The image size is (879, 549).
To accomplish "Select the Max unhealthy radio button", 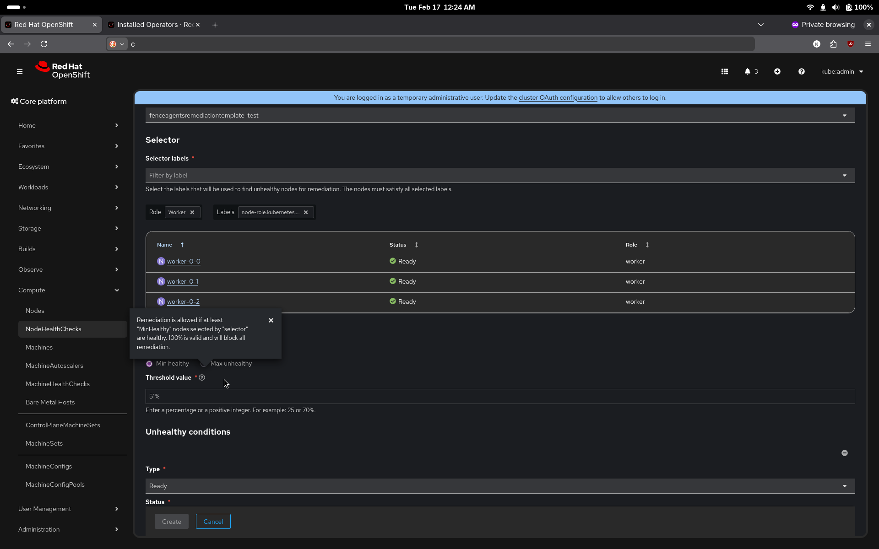I will (204, 364).
